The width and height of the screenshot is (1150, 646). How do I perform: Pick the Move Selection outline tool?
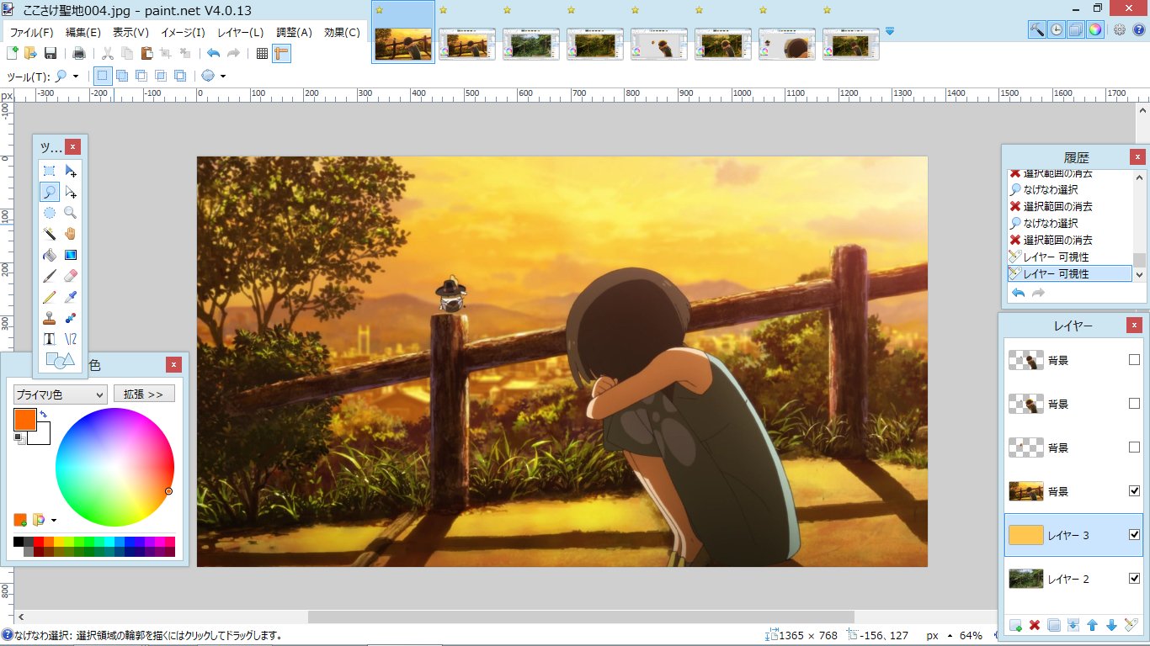pyautogui.click(x=71, y=192)
